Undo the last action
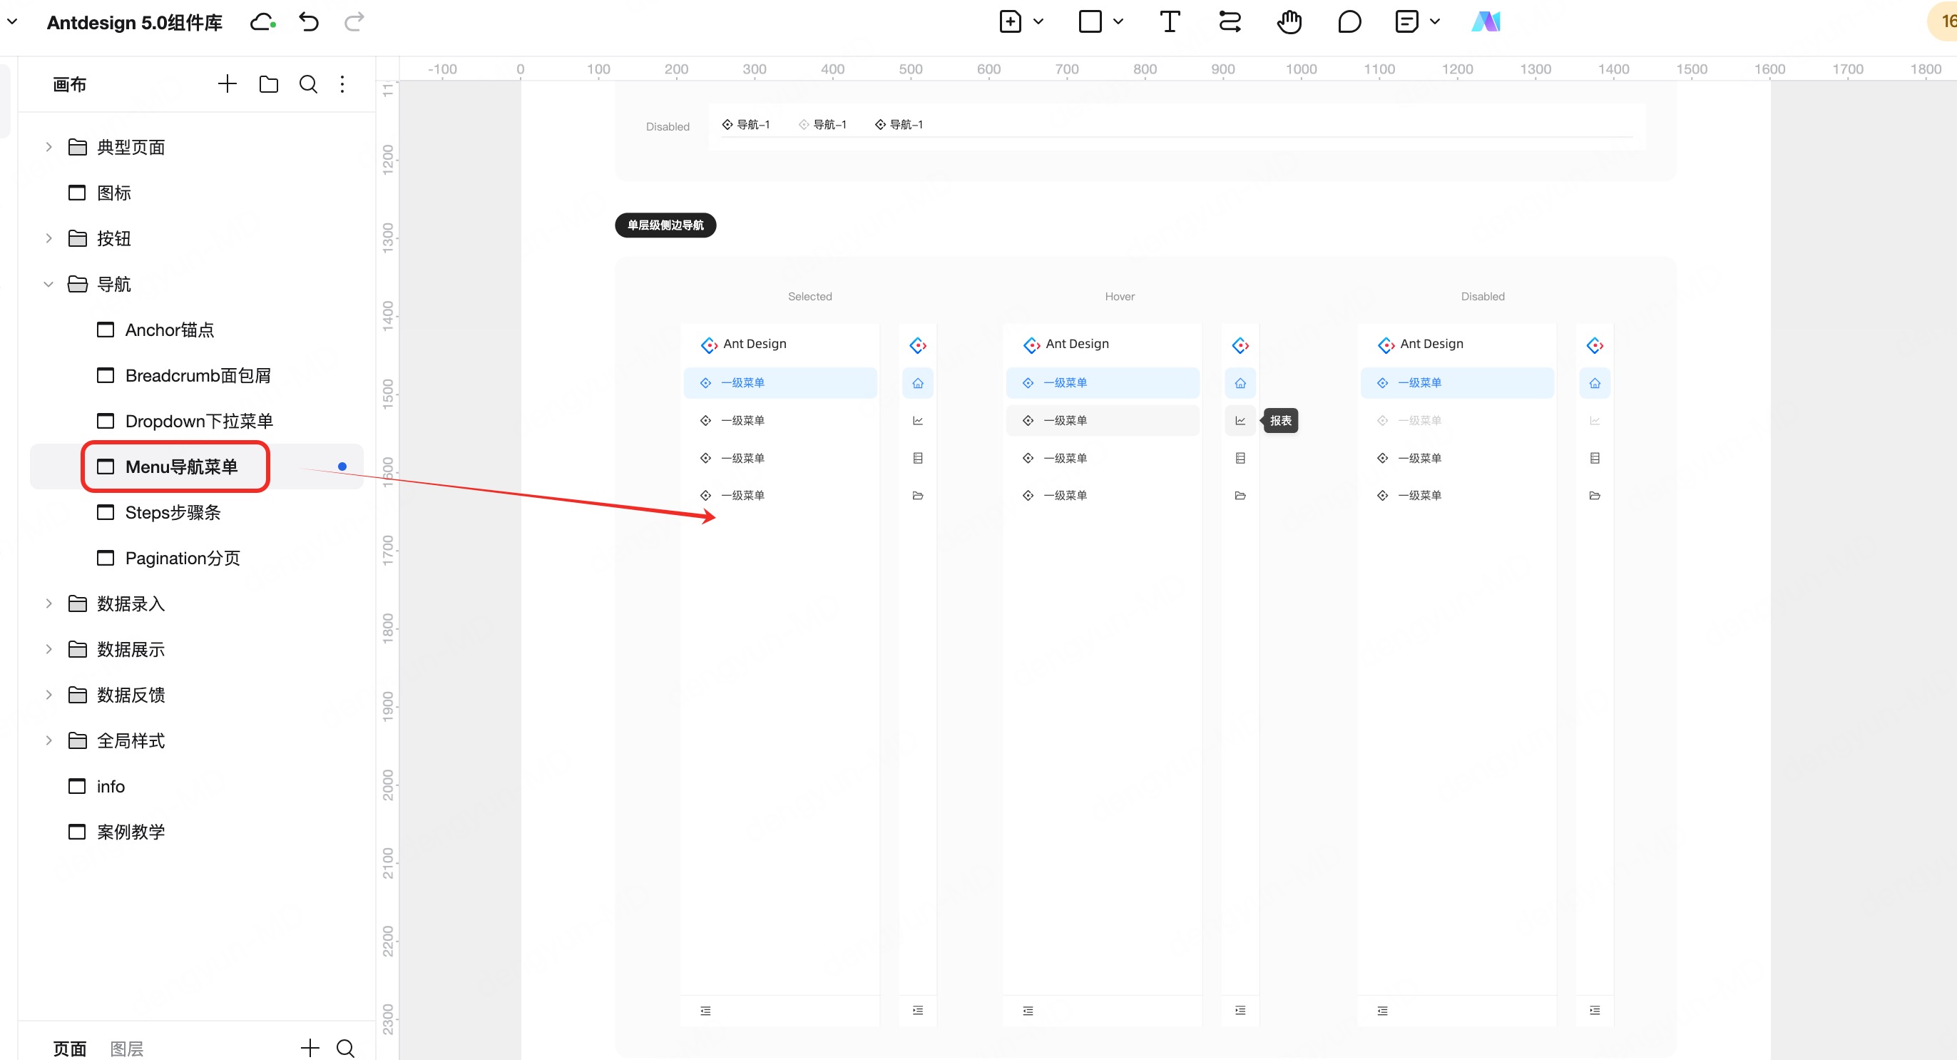1957x1060 pixels. [308, 22]
